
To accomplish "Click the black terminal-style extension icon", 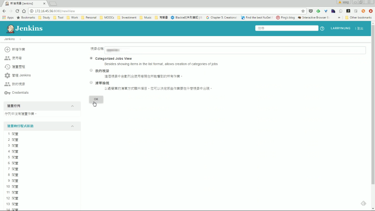I will pos(348,11).
